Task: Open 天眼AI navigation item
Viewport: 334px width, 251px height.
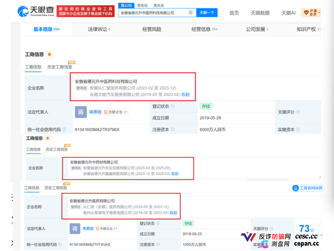Action: [x=289, y=13]
